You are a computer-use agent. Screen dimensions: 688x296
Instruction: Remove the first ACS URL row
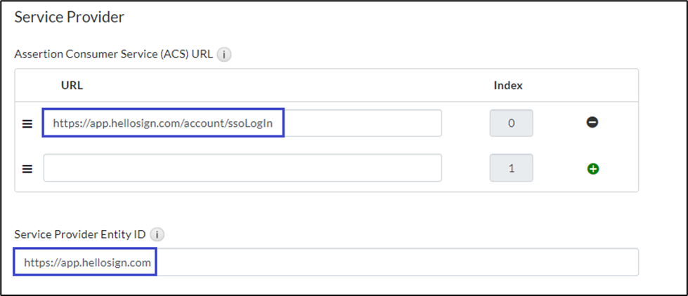point(592,123)
